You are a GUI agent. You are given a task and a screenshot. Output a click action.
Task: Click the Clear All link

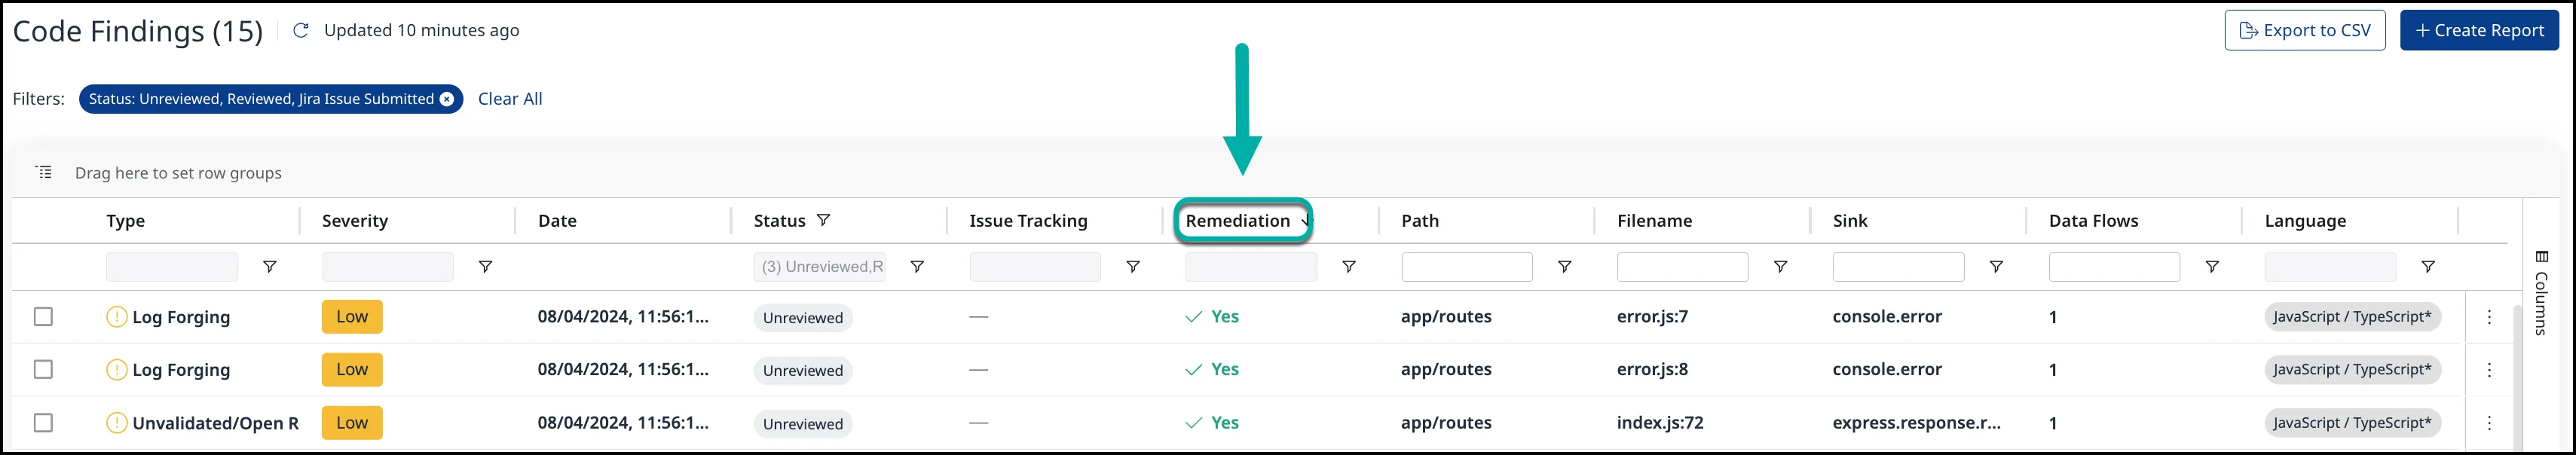click(x=510, y=98)
